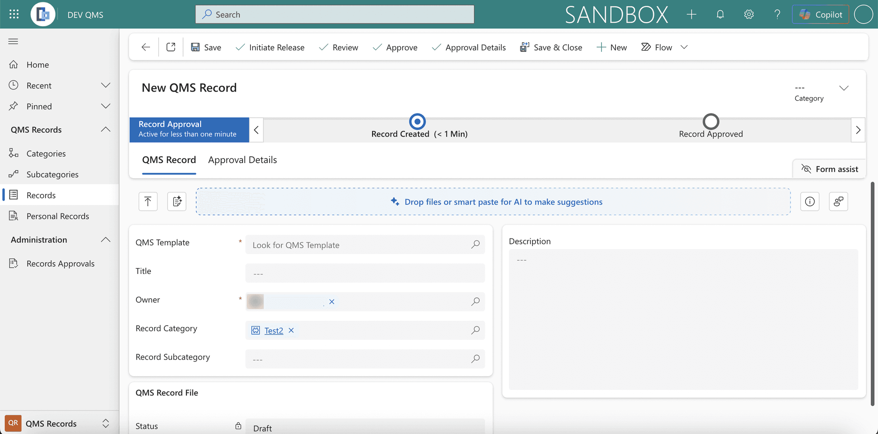Go back using the back arrow
The image size is (878, 434).
point(146,47)
